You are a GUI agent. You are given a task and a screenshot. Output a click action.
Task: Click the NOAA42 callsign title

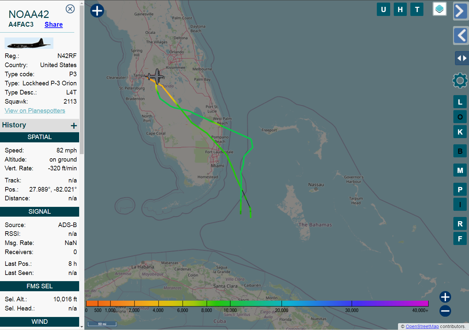click(29, 14)
